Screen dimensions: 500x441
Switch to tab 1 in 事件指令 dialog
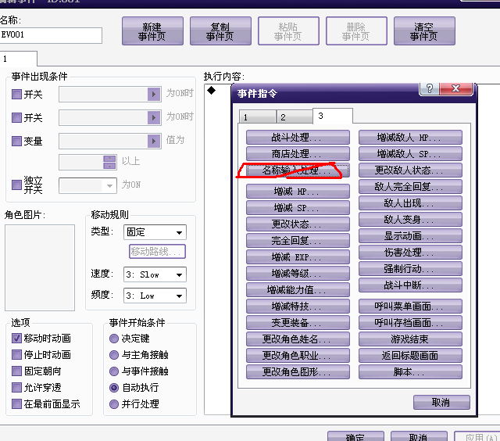point(257,117)
